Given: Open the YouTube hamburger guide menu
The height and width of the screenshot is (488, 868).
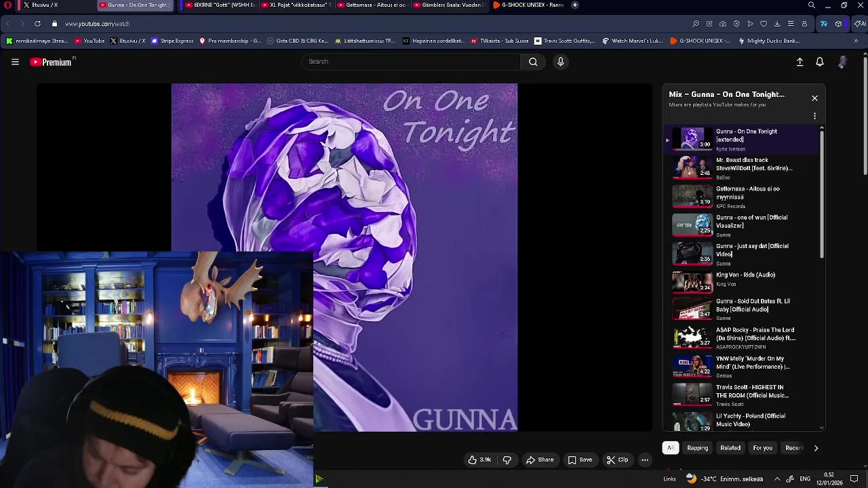Looking at the screenshot, I should [15, 62].
